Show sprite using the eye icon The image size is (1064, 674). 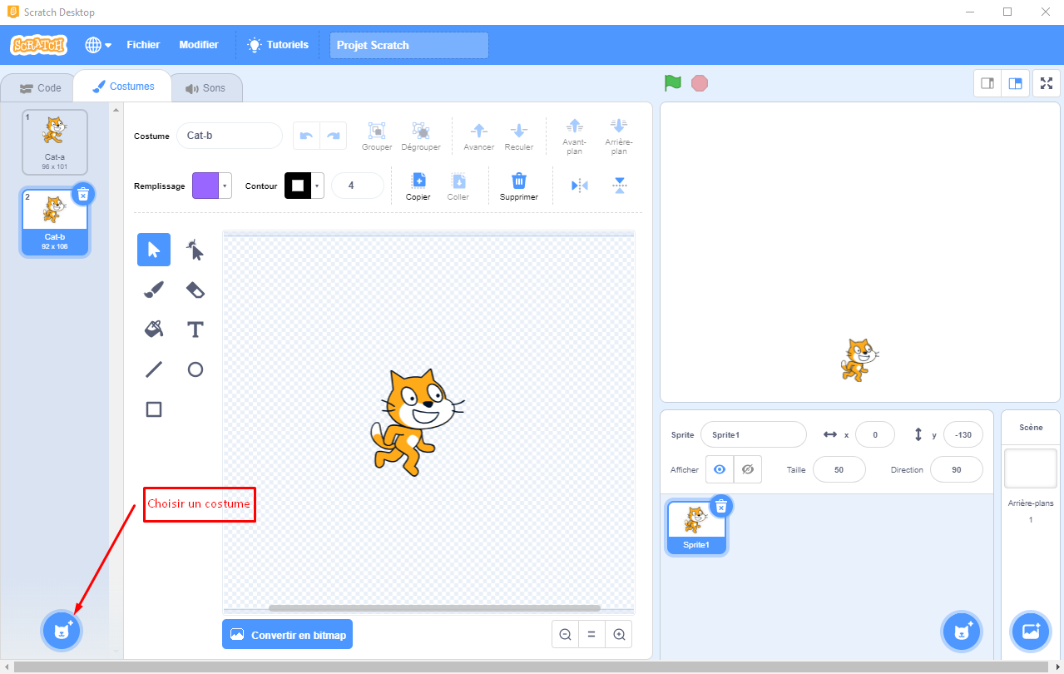[x=720, y=469]
